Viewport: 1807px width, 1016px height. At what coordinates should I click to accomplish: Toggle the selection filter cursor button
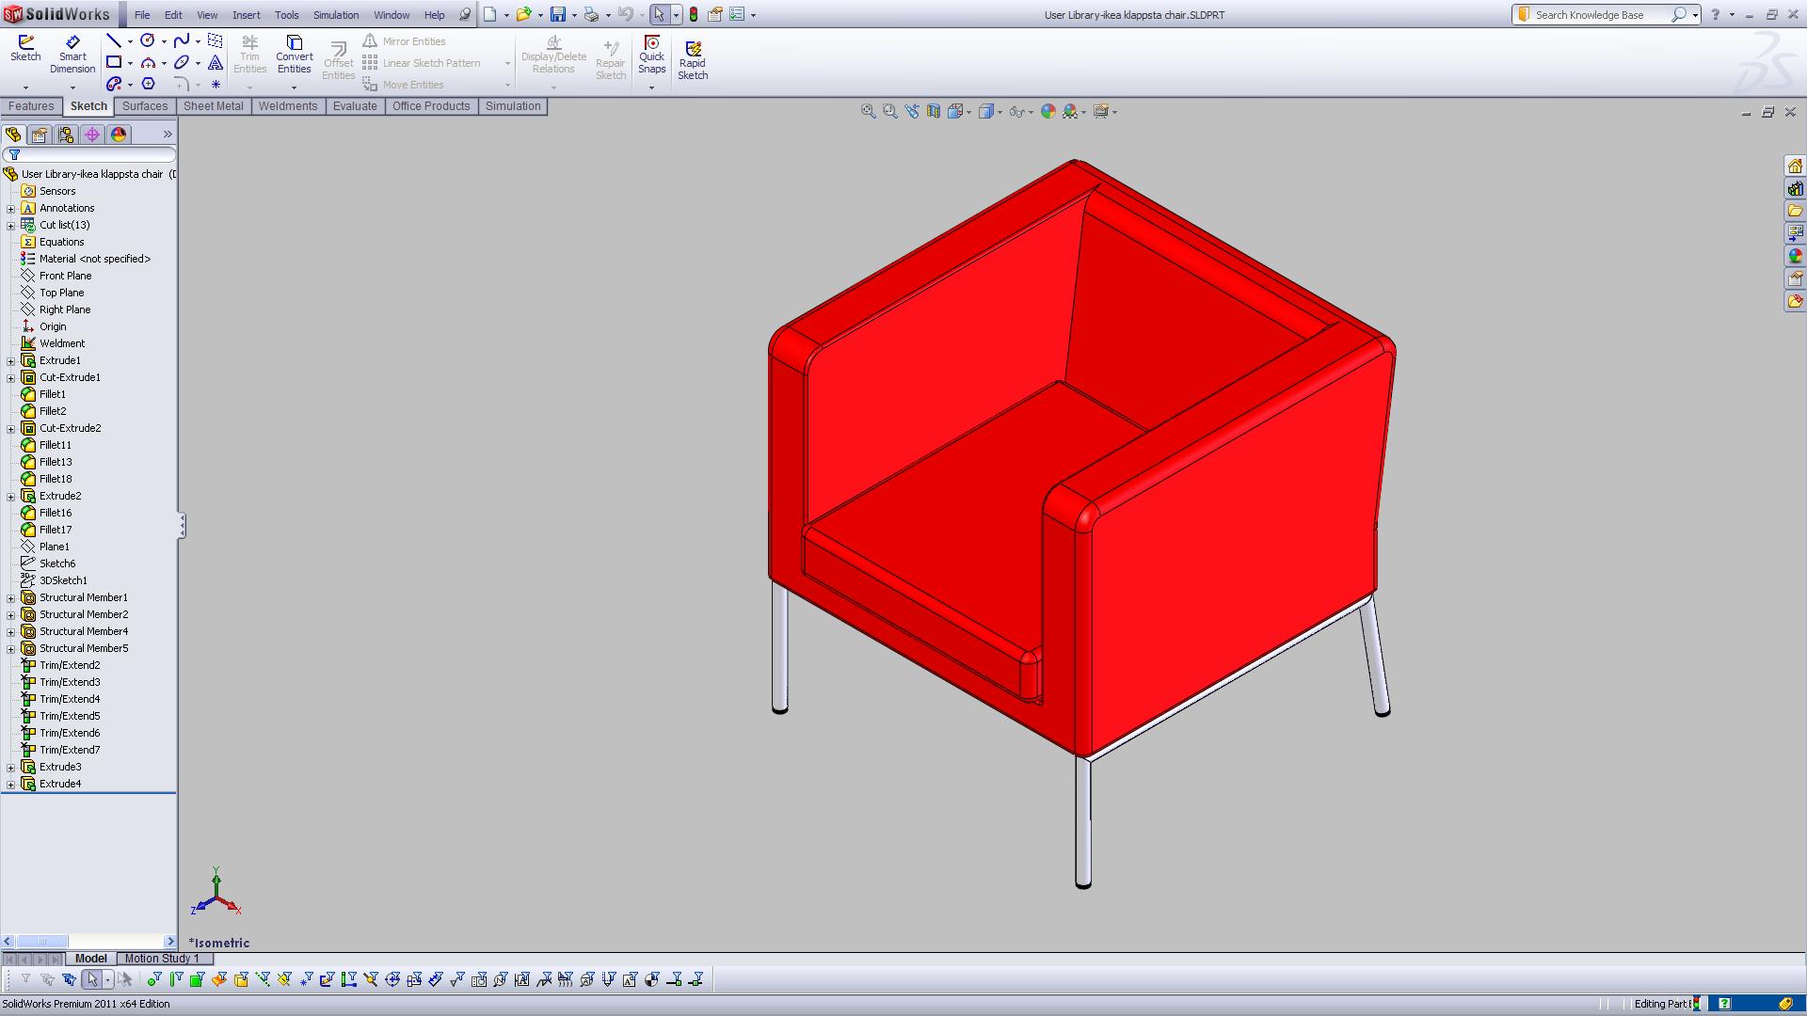pyautogui.click(x=91, y=979)
